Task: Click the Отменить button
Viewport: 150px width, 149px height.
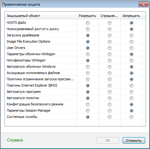Action: tap(134, 141)
